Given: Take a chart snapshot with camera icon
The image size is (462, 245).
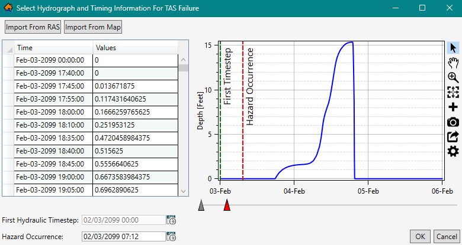Looking at the screenshot, I should click(x=453, y=122).
